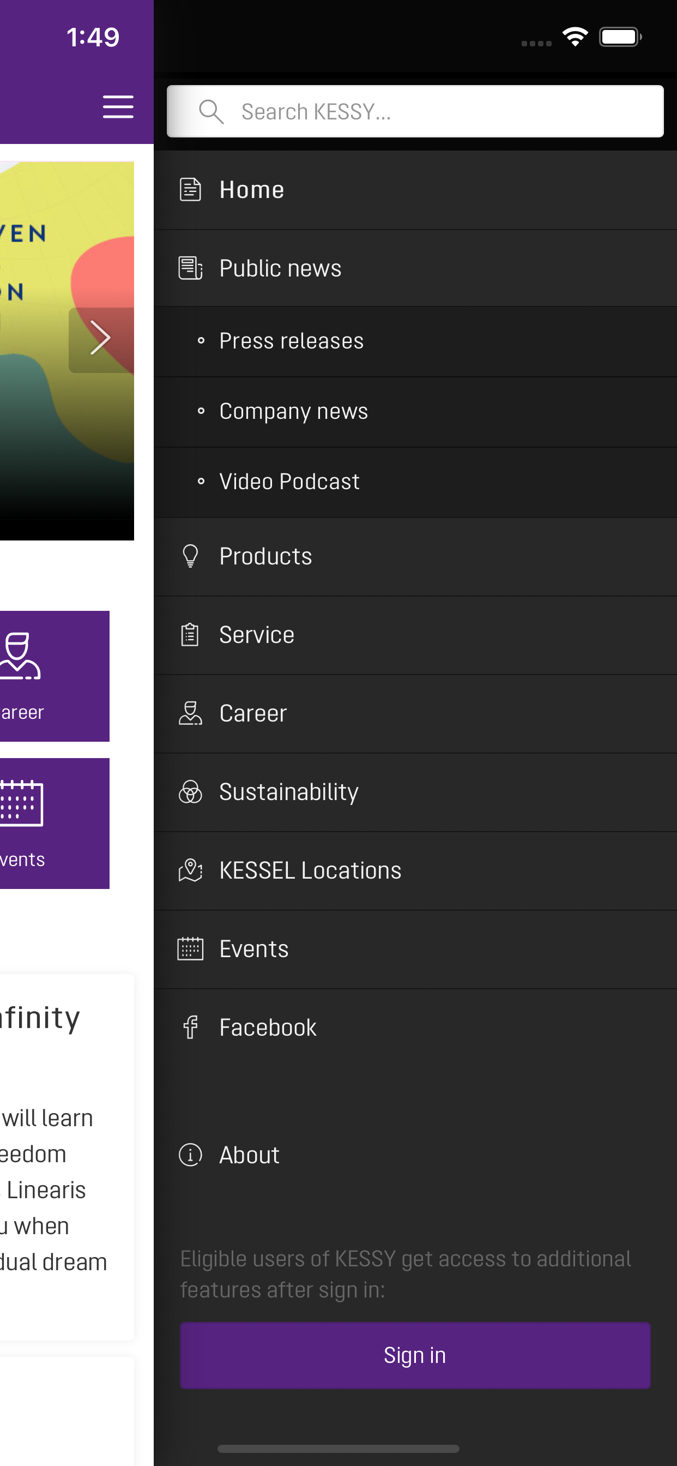Viewport: 677px width, 1466px height.
Task: Open the About menu entry
Action: (415, 1155)
